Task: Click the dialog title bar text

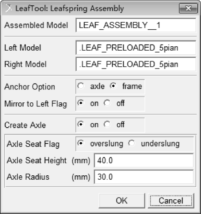Action: pos(70,8)
